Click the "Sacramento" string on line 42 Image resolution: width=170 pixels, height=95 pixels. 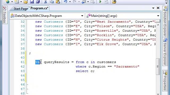tap(127, 66)
